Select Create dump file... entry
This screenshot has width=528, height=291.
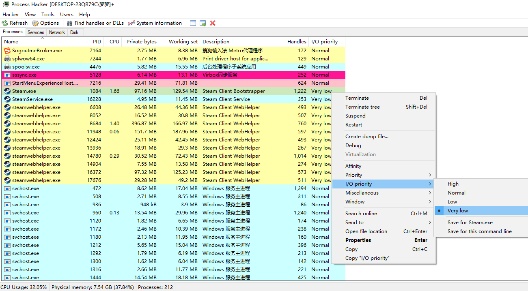pos(384,137)
